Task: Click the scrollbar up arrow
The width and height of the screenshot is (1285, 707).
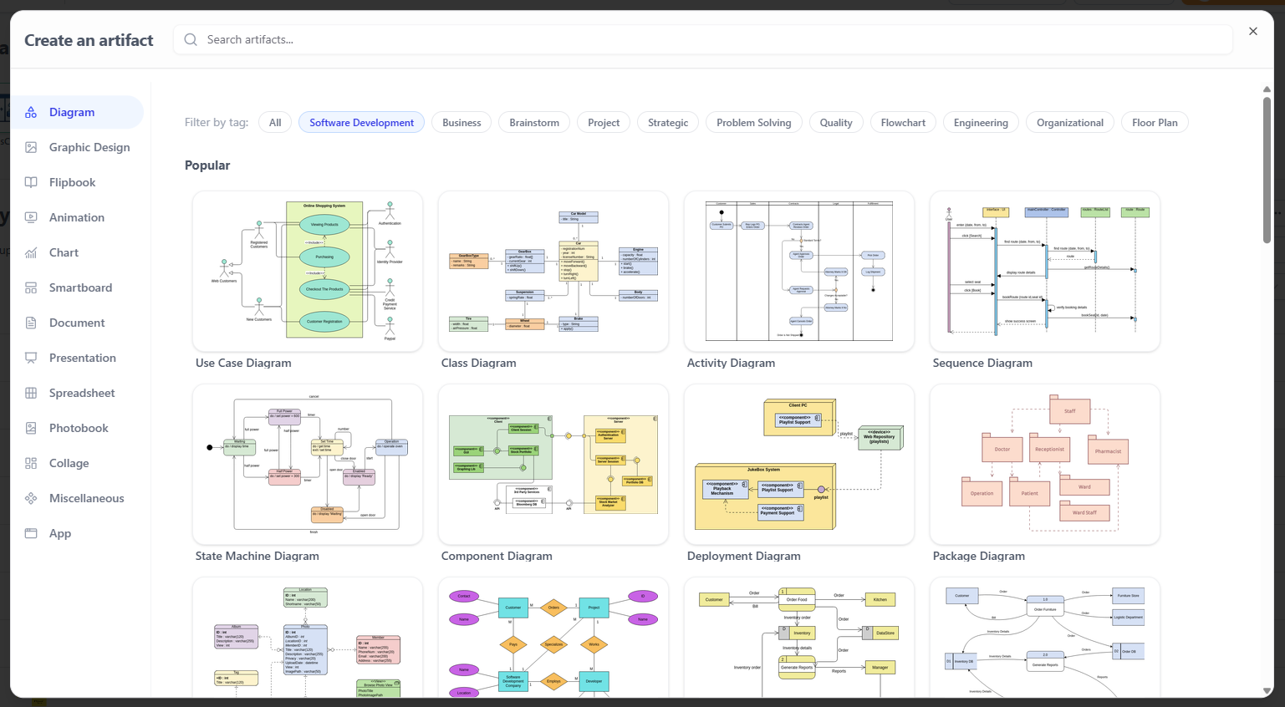Action: [x=1267, y=89]
